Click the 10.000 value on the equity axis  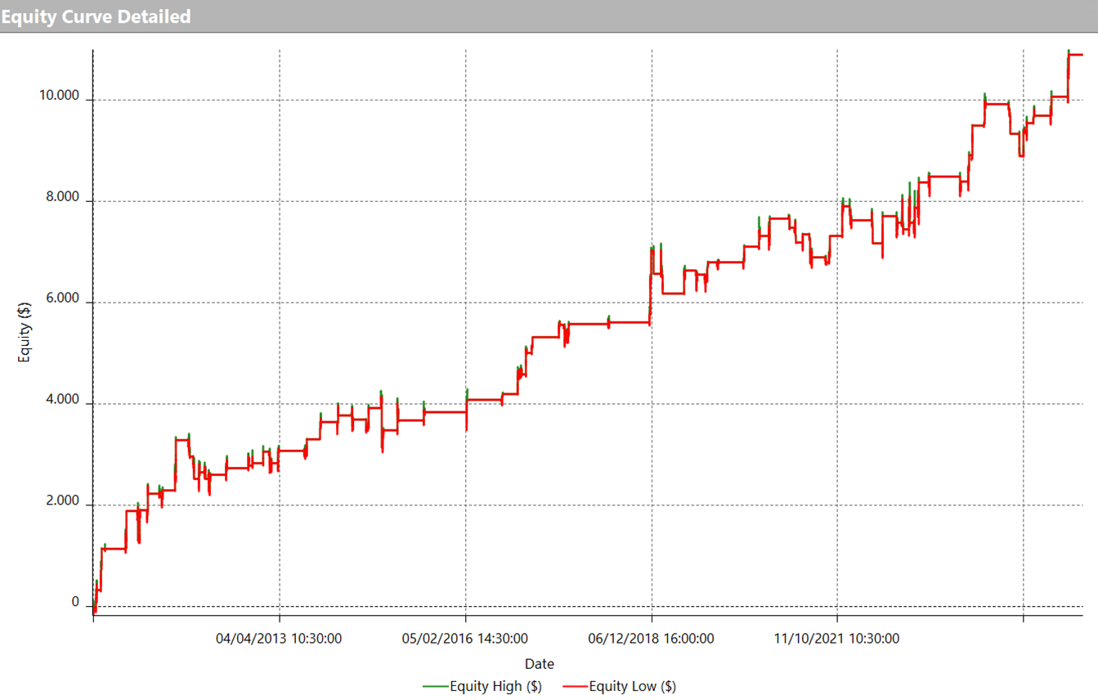(60, 96)
